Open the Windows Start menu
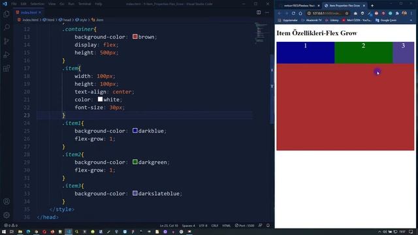This screenshot has width=418, height=235. click(x=4, y=232)
